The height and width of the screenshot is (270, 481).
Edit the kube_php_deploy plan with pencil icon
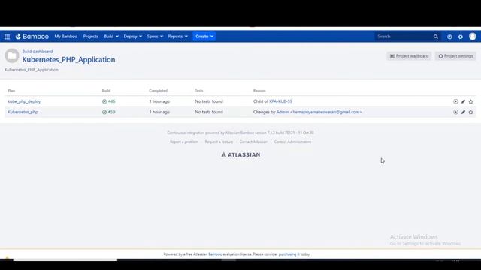463,101
